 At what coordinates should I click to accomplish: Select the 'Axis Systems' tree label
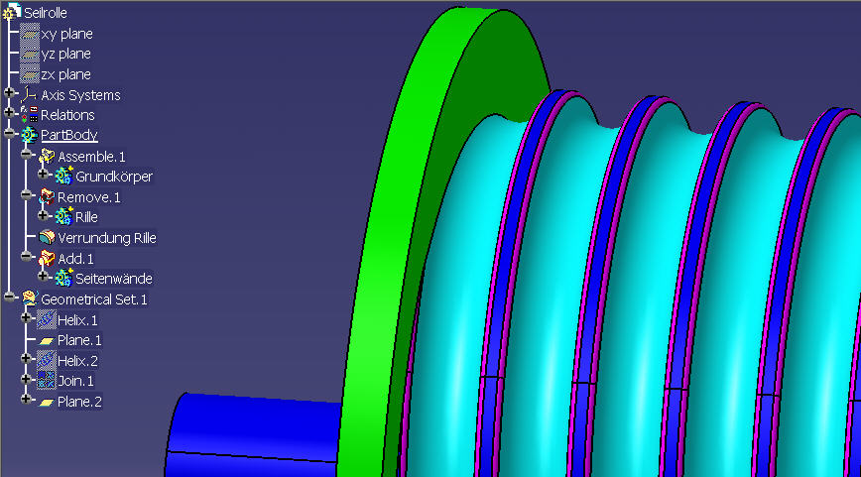pos(80,95)
